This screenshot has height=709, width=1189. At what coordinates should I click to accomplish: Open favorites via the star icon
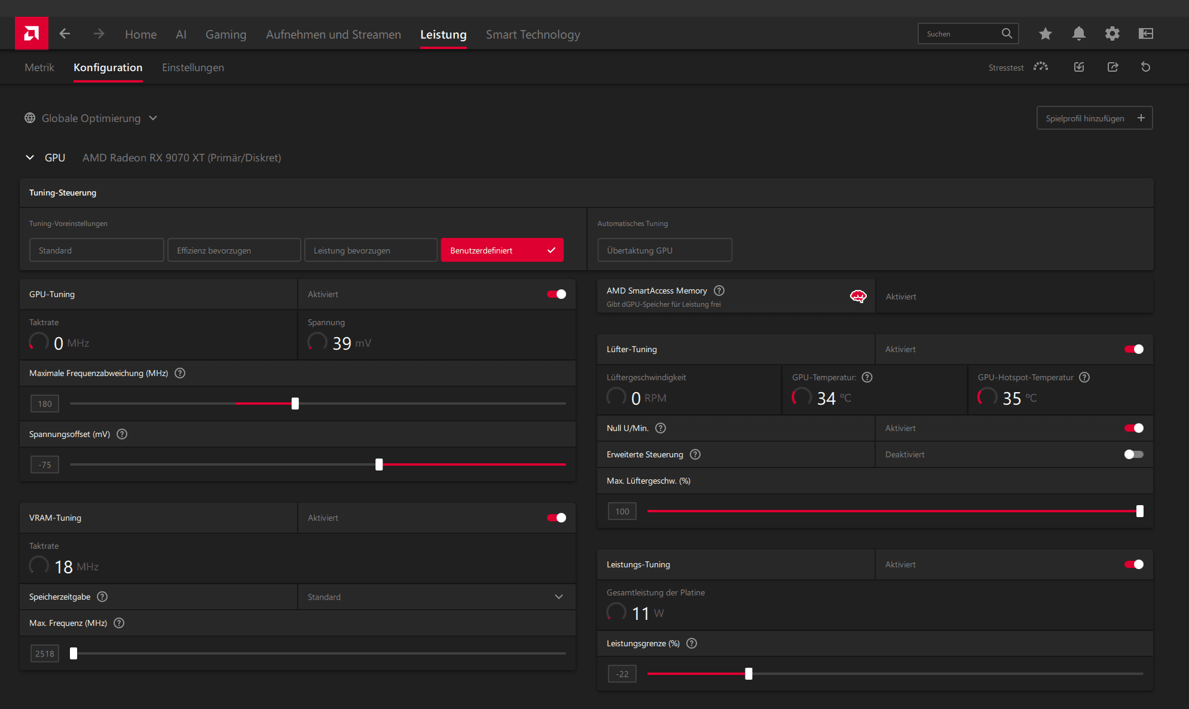tap(1045, 34)
